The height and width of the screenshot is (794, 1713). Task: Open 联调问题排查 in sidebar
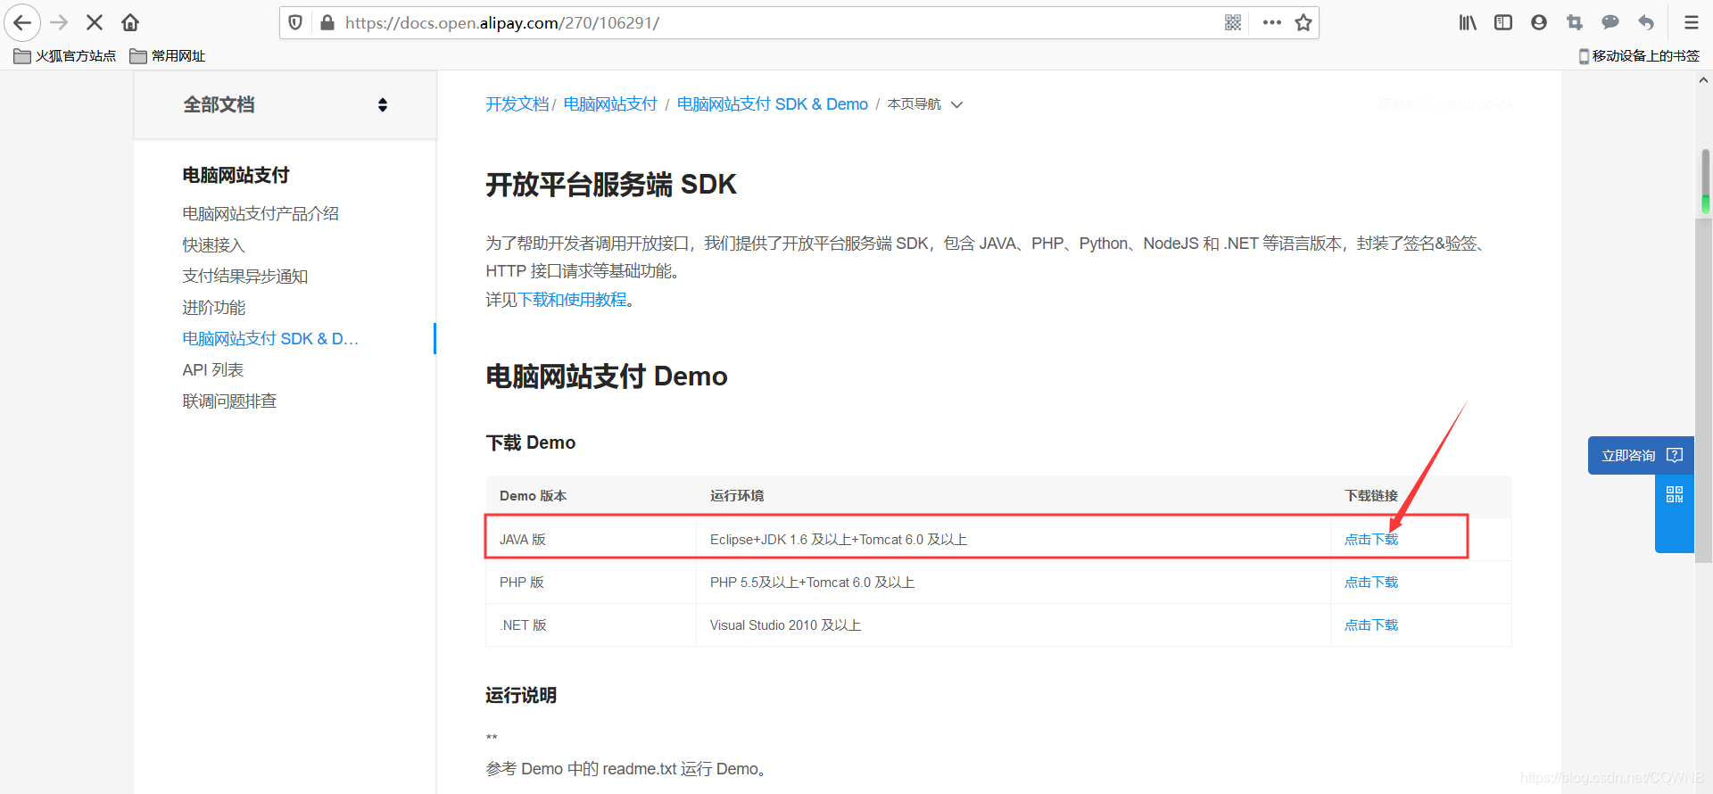[x=229, y=401]
